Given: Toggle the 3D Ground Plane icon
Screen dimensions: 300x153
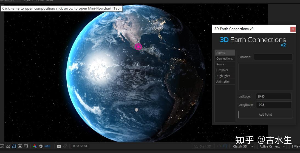Looking at the screenshot, I should [219, 146].
